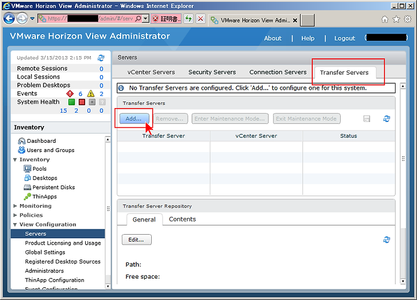This screenshot has width=417, height=300.
Task: Refresh the Transfer Server Repository icon
Action: [x=386, y=240]
